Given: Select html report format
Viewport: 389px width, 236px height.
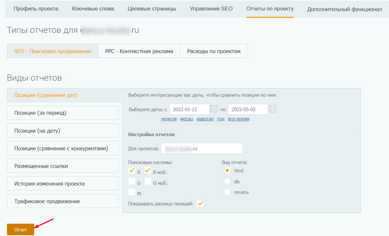Looking at the screenshot, I should coord(228,171).
